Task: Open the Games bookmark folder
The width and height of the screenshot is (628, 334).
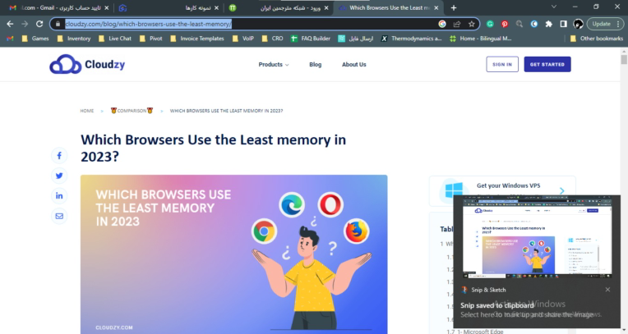Action: 35,39
